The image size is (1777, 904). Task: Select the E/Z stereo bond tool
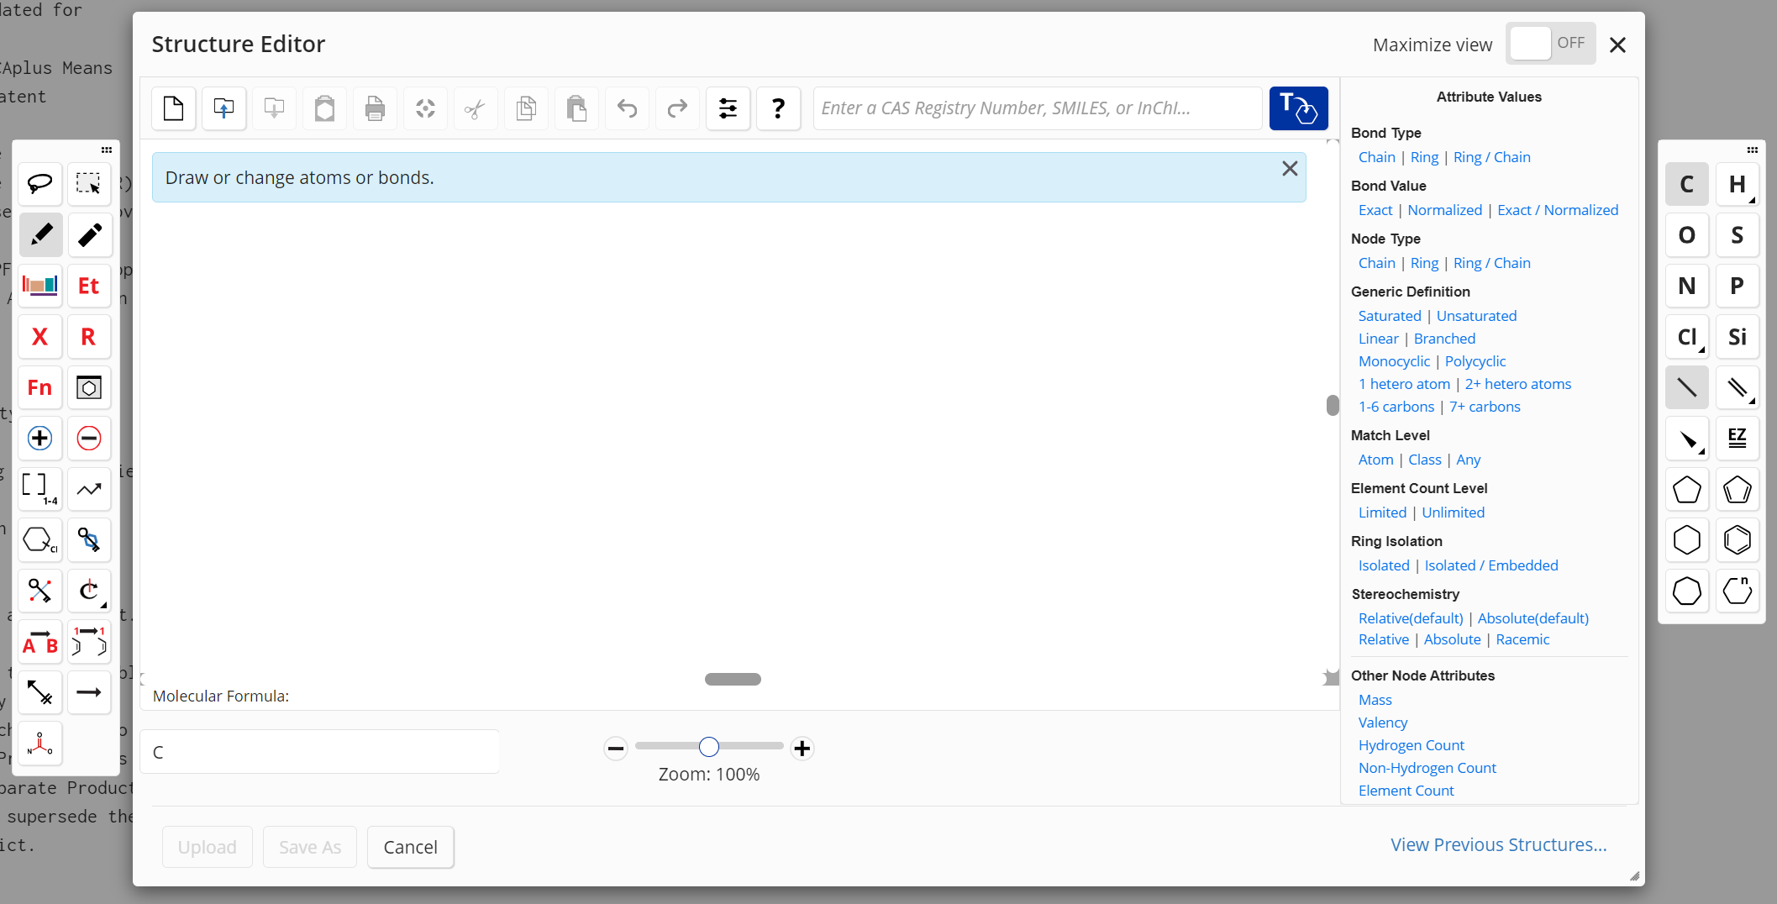coord(1738,439)
